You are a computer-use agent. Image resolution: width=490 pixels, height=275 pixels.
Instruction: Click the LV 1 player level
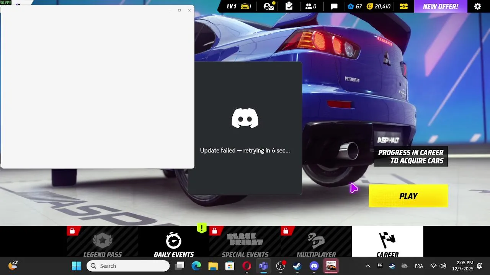pyautogui.click(x=231, y=6)
